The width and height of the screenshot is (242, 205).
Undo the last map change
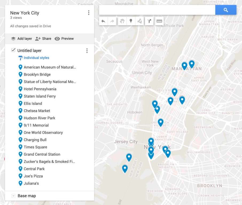[x=103, y=21]
